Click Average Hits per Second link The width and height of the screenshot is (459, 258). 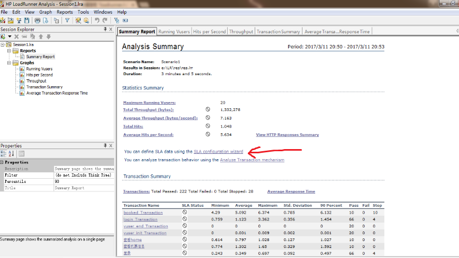[x=148, y=135]
